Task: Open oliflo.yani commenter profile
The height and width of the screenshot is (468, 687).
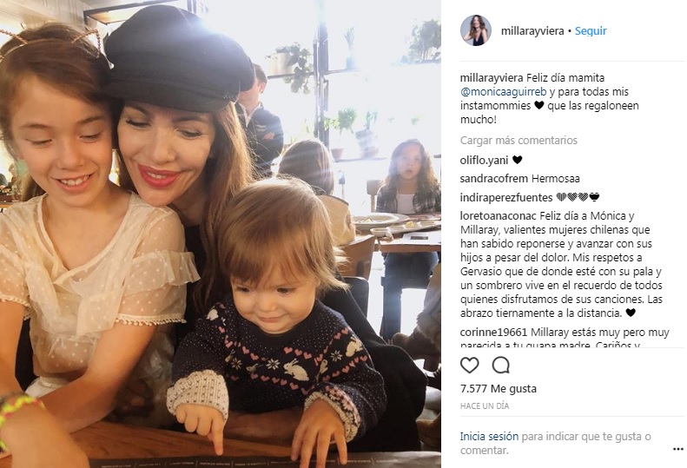Action: click(x=484, y=161)
